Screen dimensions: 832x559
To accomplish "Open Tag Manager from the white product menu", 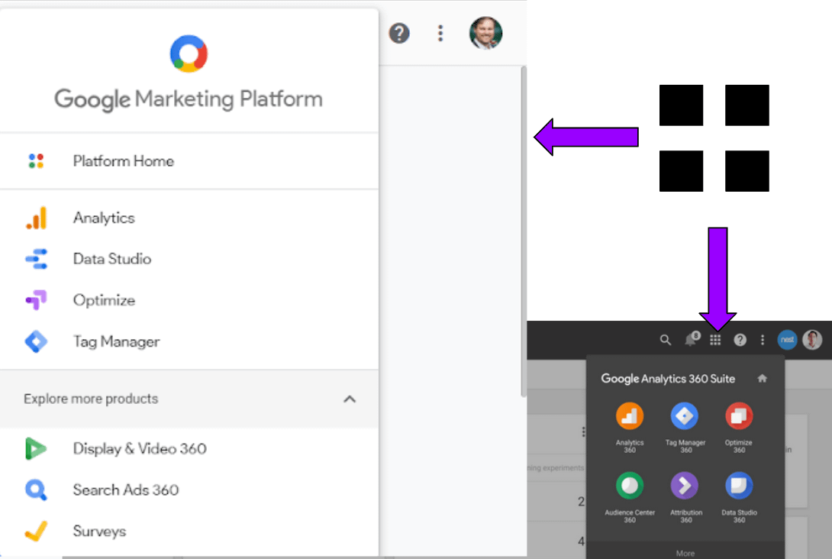I will pyautogui.click(x=116, y=341).
